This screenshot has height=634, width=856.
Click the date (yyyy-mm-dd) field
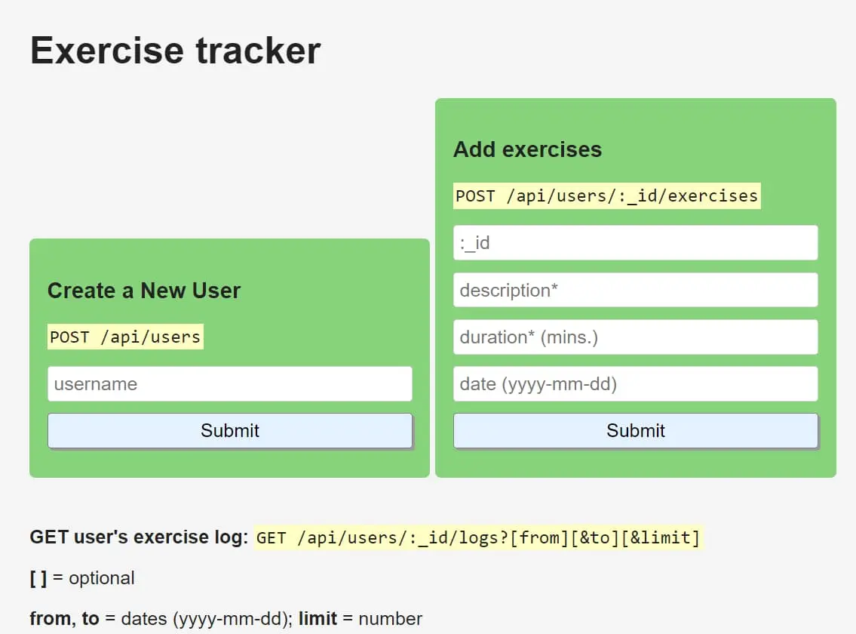point(635,383)
